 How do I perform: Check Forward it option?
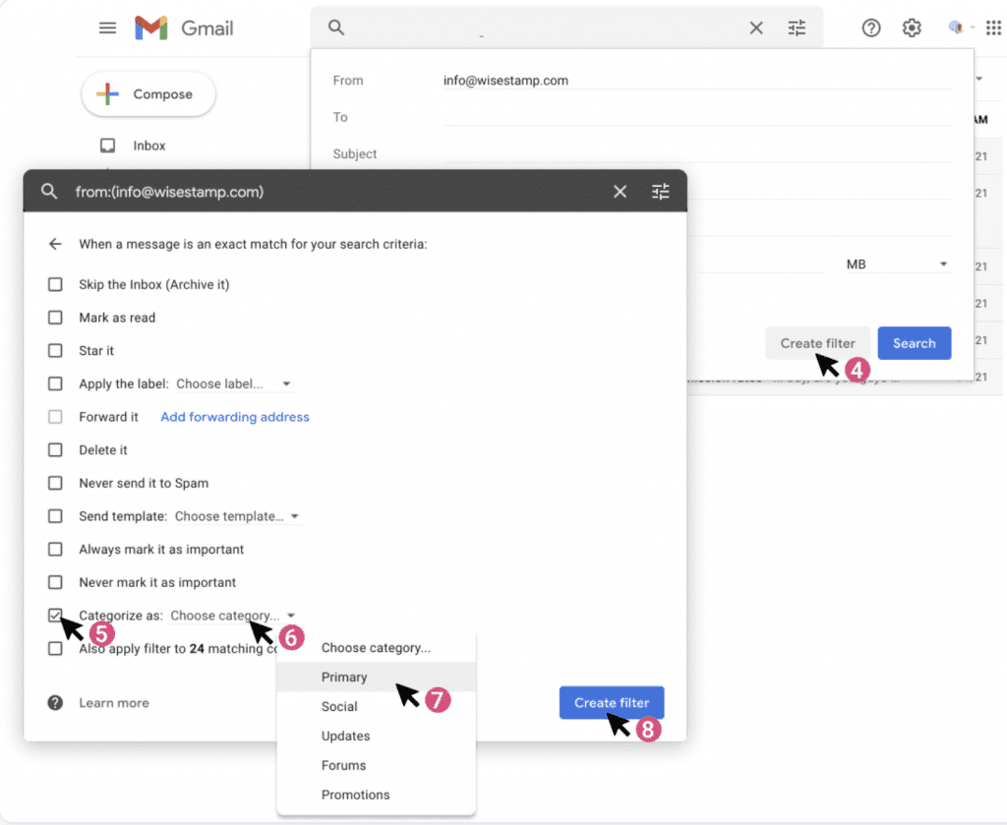pyautogui.click(x=55, y=417)
